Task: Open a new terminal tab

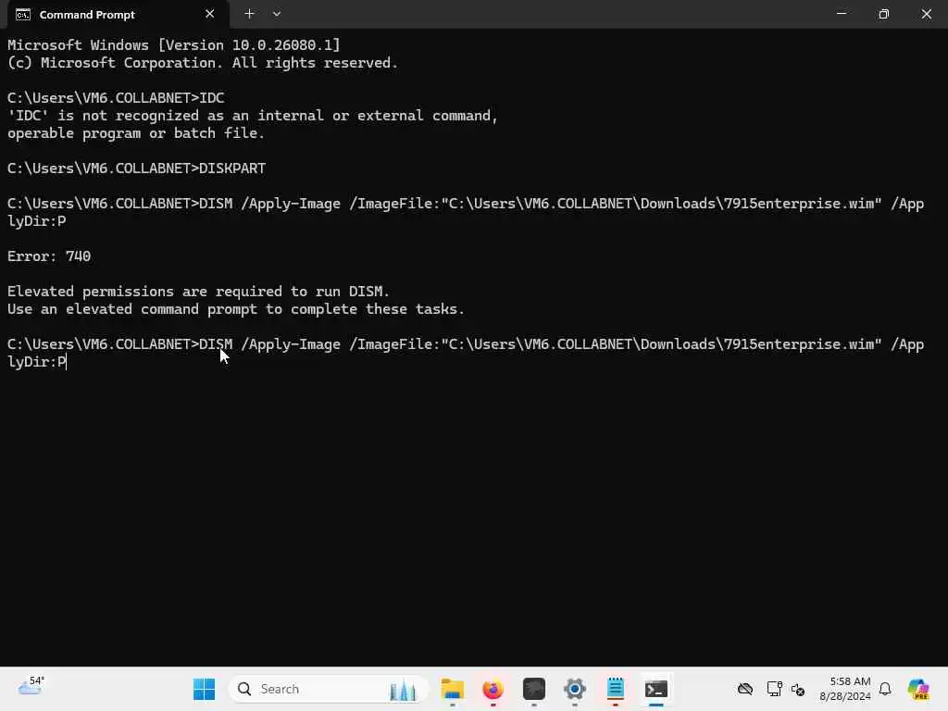Action: click(249, 14)
